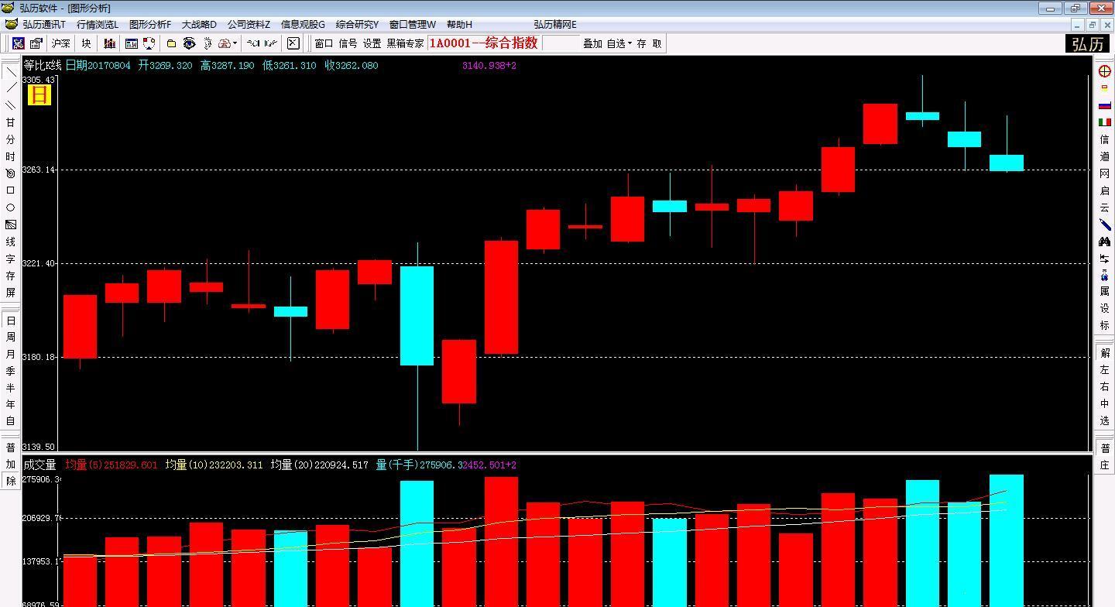Click the 设置 toolbar button
This screenshot has height=607, width=1115.
coord(372,43)
